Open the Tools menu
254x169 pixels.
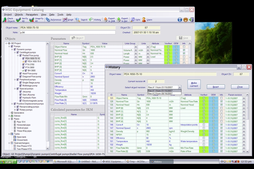tap(60, 15)
